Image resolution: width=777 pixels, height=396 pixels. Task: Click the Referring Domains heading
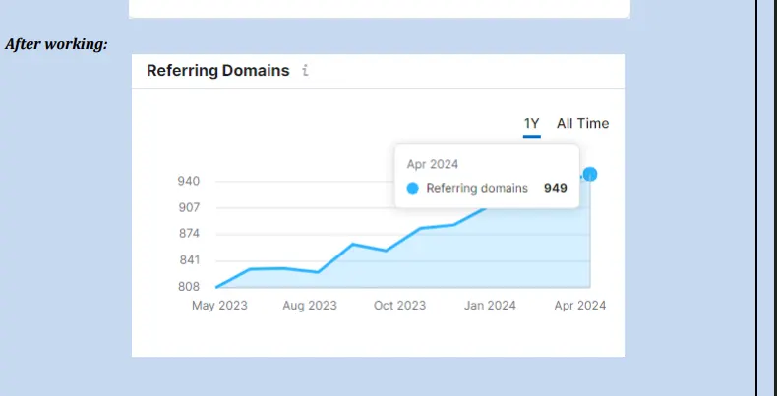point(218,71)
